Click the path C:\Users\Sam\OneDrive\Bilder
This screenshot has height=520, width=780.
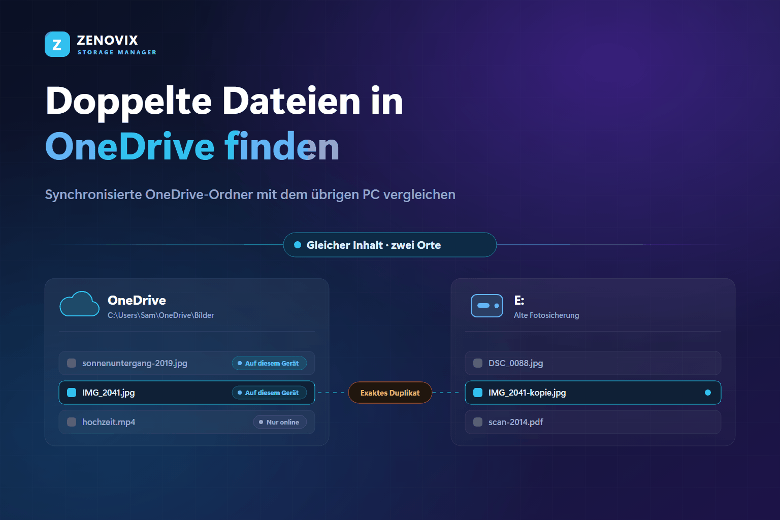(161, 315)
